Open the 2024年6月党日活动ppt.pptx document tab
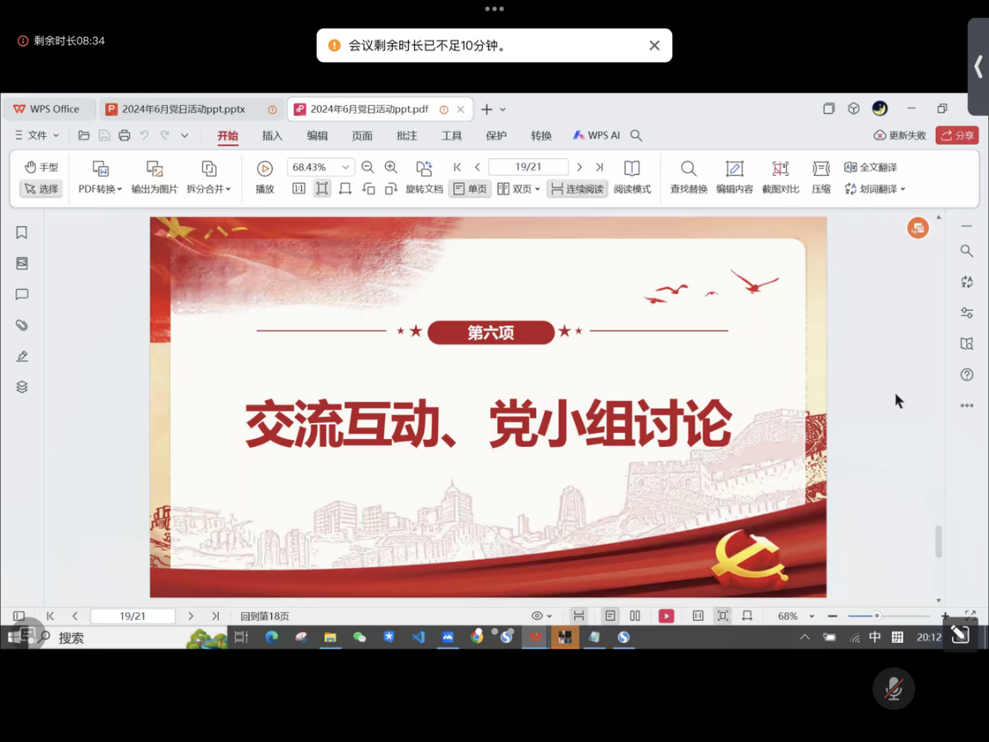 [183, 109]
